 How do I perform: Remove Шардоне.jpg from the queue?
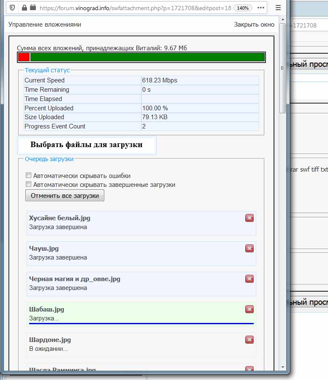click(249, 340)
